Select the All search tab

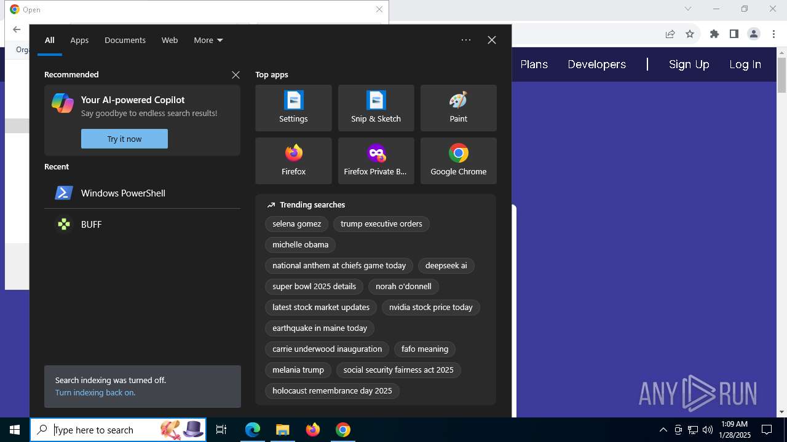pyautogui.click(x=50, y=40)
